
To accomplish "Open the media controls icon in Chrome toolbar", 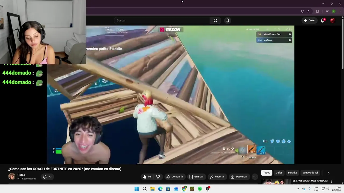I will point(327,11).
